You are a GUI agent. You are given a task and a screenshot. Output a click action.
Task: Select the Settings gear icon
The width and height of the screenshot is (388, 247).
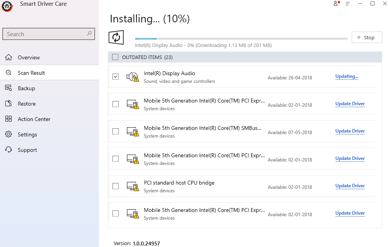(8, 134)
